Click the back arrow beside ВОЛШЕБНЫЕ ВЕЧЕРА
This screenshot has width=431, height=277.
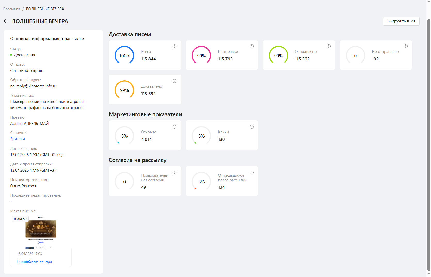pos(6,21)
